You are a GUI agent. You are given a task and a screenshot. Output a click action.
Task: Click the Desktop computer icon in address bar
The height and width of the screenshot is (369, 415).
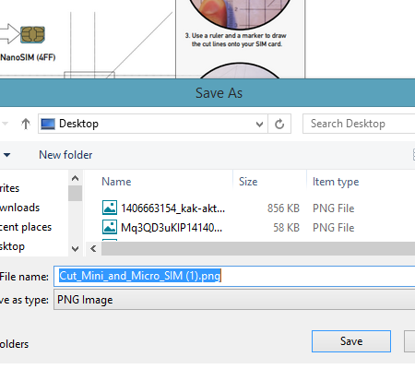[x=48, y=124]
